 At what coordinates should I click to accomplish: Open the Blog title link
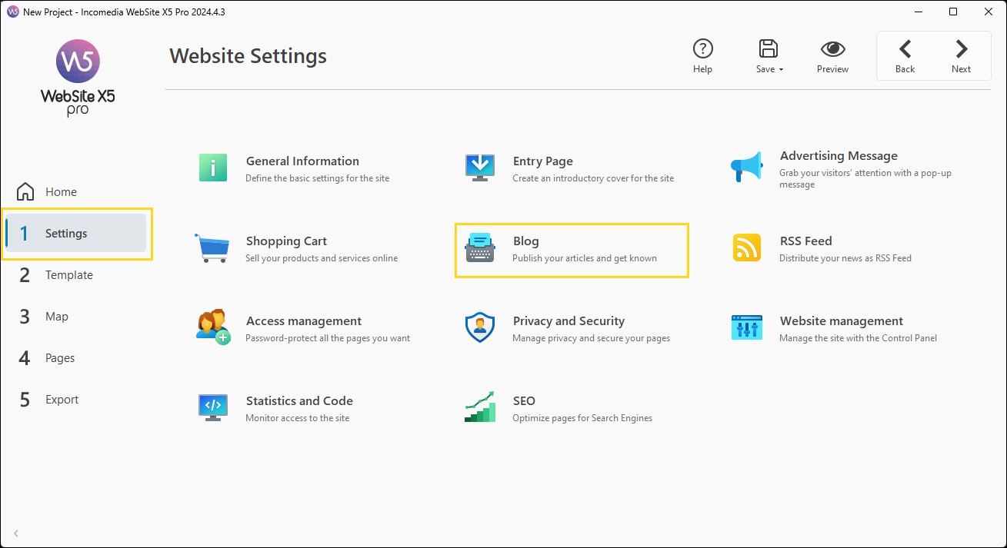pyautogui.click(x=526, y=241)
